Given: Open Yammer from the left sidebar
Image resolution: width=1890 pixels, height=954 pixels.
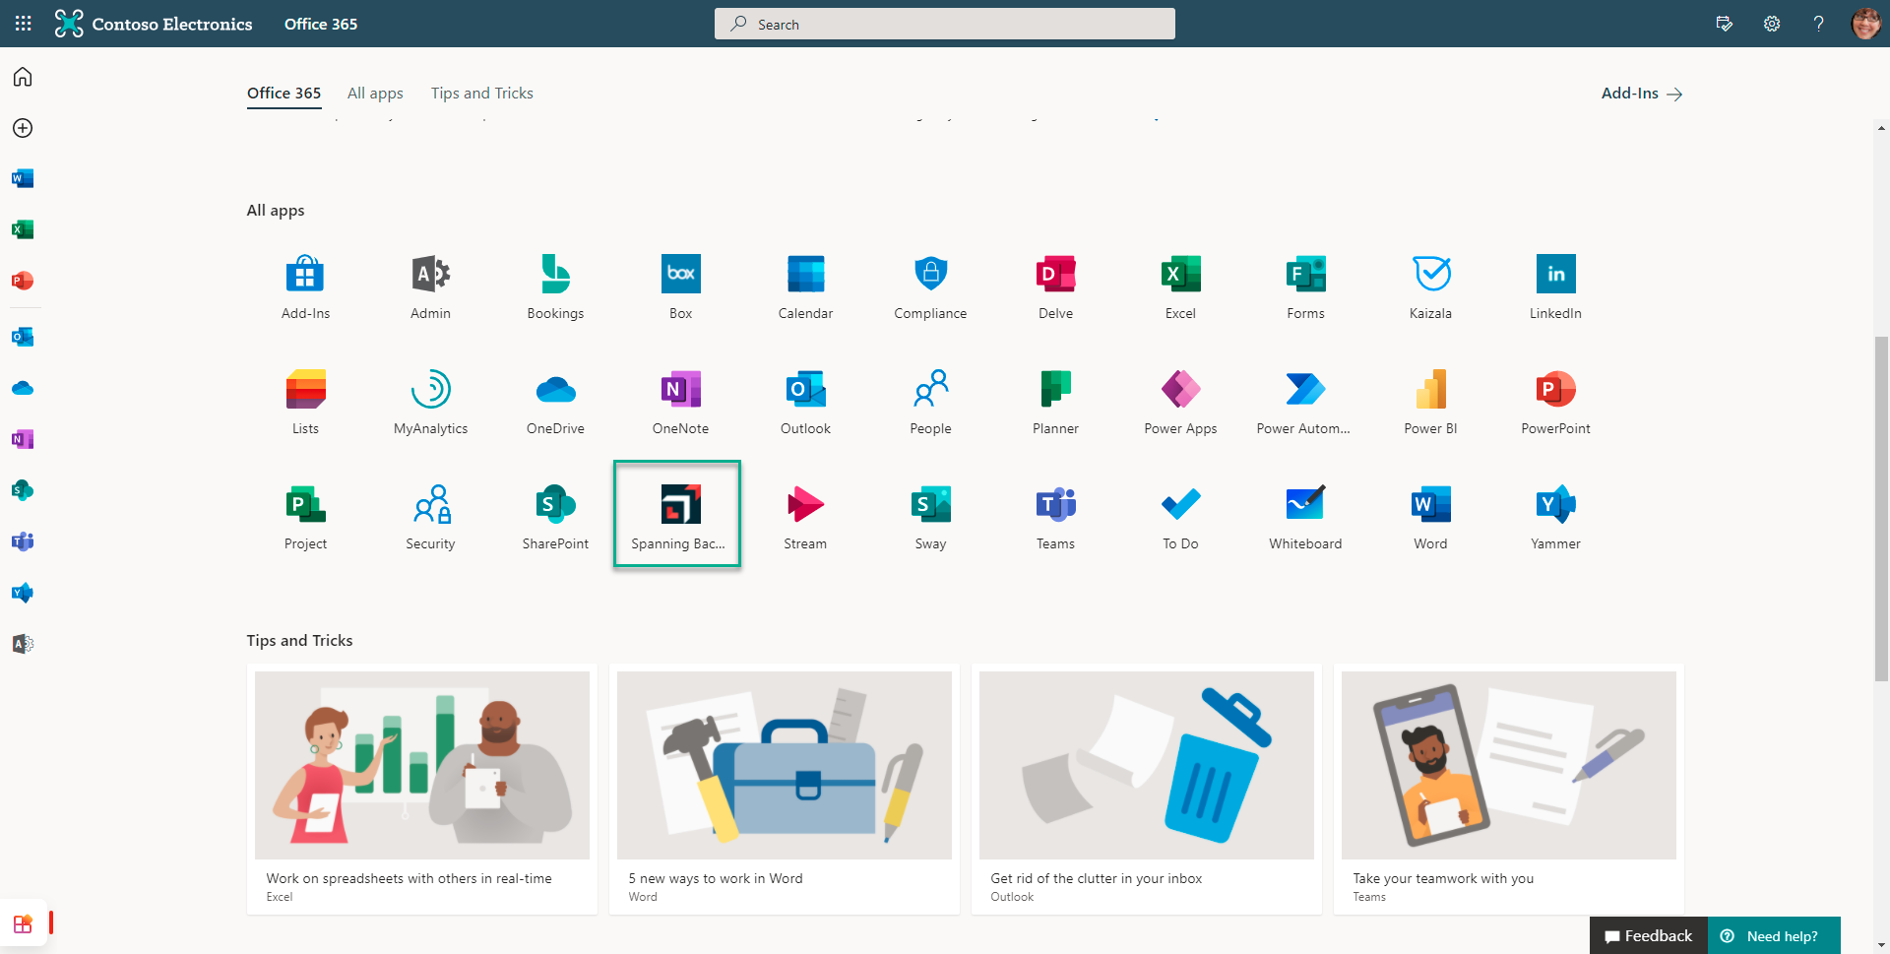Looking at the screenshot, I should pos(23,593).
